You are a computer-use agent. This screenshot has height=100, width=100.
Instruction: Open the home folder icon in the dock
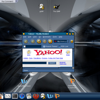[x=1, y=96]
